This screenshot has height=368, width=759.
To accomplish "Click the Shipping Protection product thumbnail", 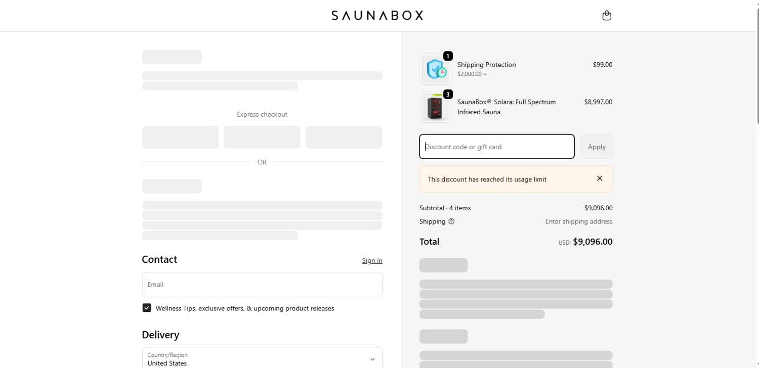I will (x=435, y=69).
